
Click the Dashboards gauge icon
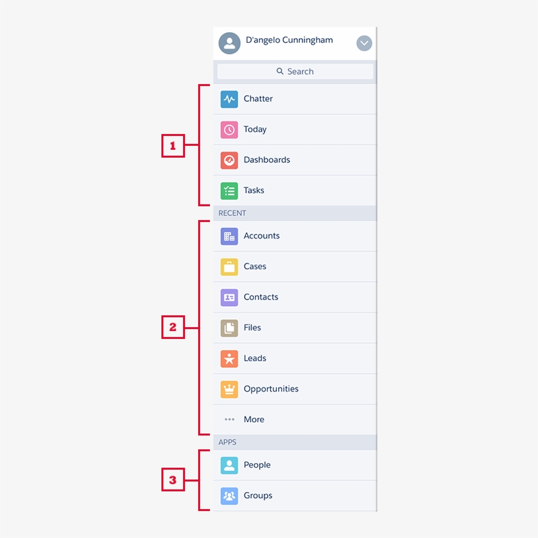tap(229, 160)
